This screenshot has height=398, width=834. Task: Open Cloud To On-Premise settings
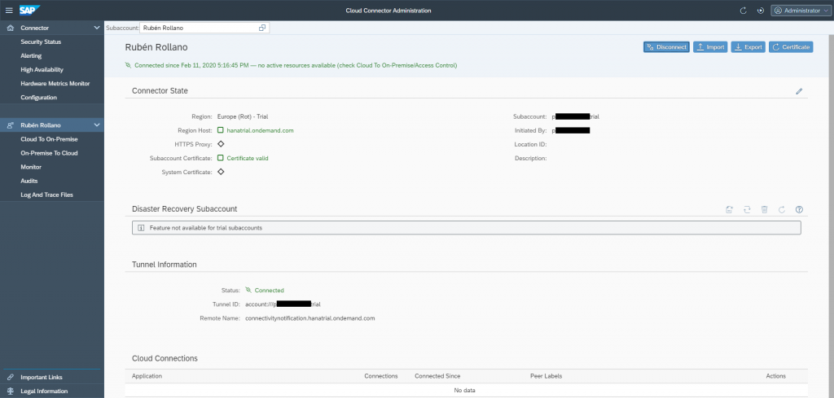[49, 139]
